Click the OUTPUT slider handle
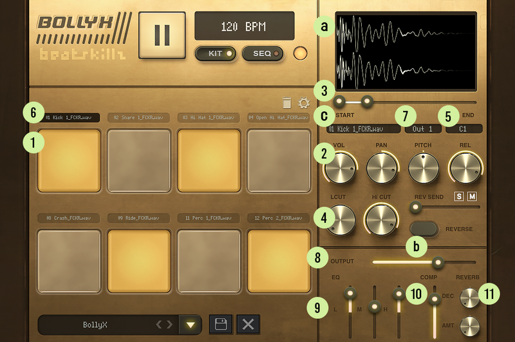Image resolution: width=515 pixels, height=342 pixels. [x=438, y=262]
